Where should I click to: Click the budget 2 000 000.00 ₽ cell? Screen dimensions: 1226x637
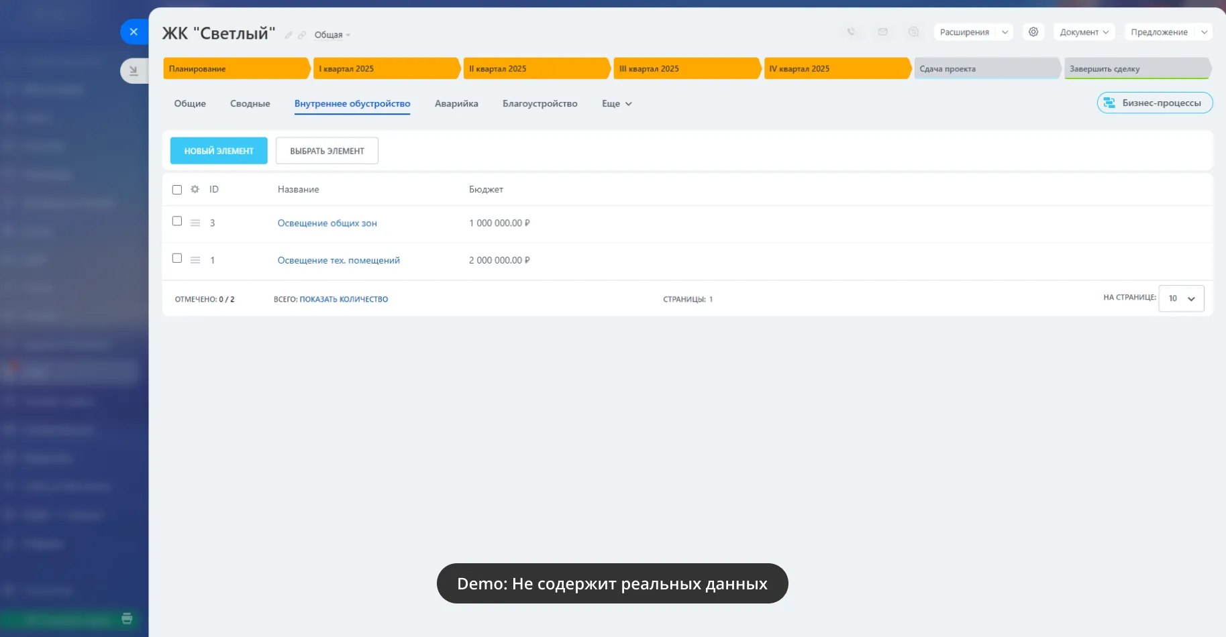pos(499,260)
